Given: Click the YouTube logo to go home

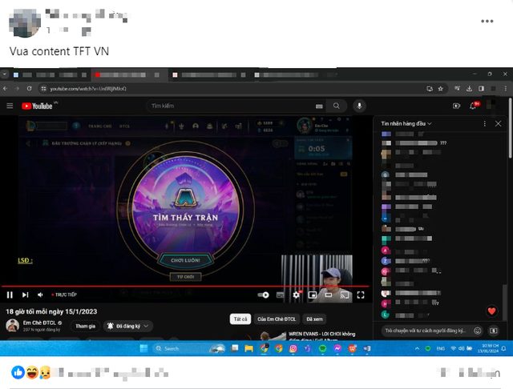Looking at the screenshot, I should [38, 106].
